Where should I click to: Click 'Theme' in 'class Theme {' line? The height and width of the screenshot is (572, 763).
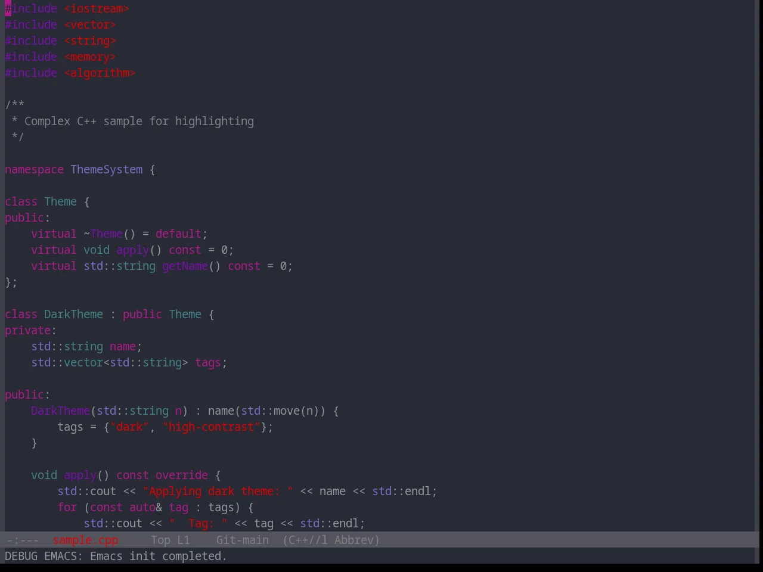point(61,202)
